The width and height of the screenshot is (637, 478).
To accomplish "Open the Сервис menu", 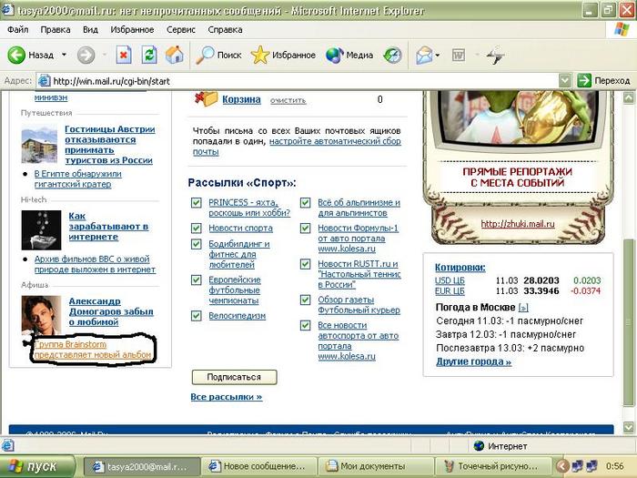I will [181, 30].
